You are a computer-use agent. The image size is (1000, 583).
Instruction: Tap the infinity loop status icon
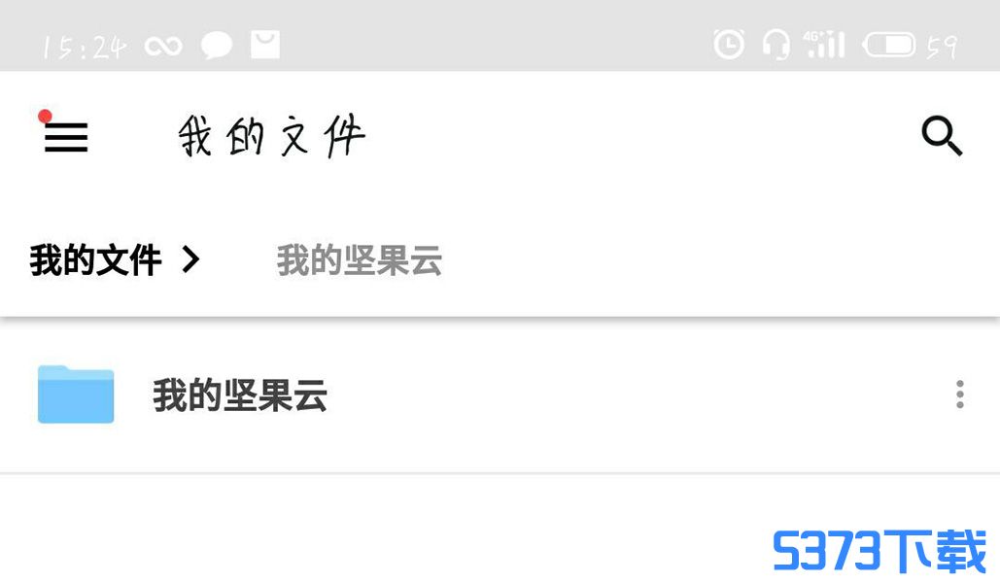click(163, 46)
